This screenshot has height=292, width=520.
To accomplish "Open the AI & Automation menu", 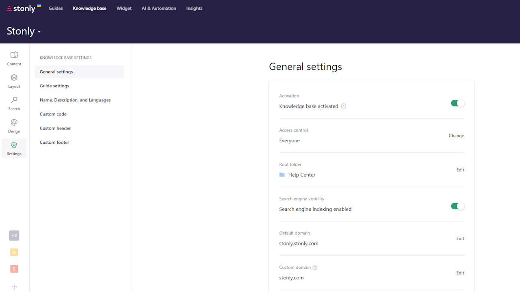I will [158, 8].
